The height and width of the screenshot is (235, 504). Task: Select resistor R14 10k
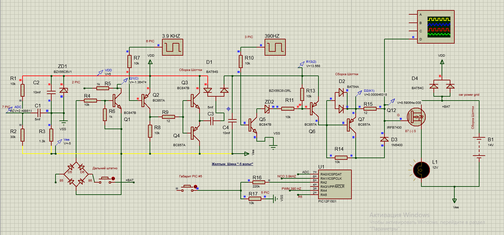point(341,158)
